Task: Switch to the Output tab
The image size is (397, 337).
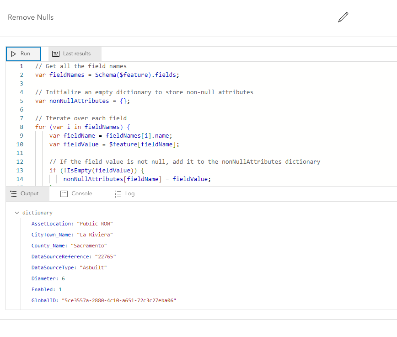Action: [25, 193]
